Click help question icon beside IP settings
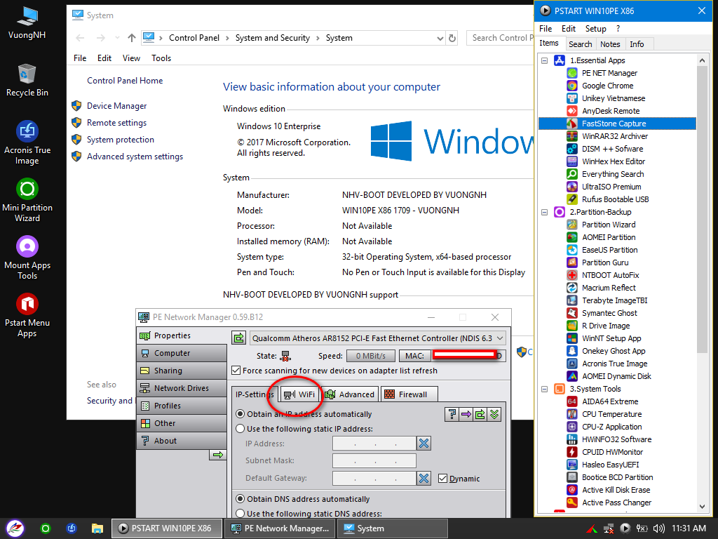 tap(452, 414)
